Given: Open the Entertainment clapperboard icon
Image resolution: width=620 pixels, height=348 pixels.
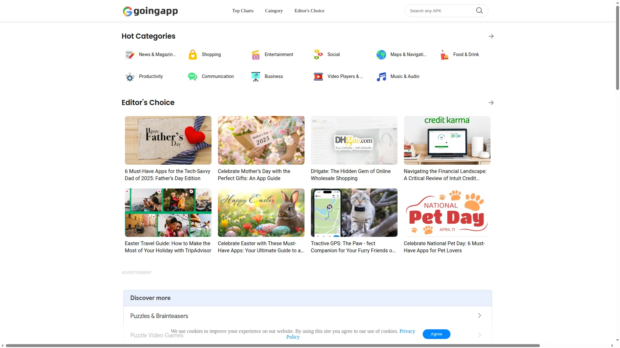Looking at the screenshot, I should point(256,55).
